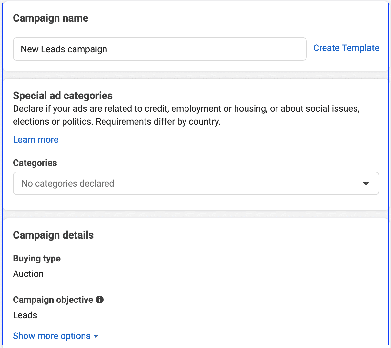Click the Leads objective value

(x=25, y=315)
